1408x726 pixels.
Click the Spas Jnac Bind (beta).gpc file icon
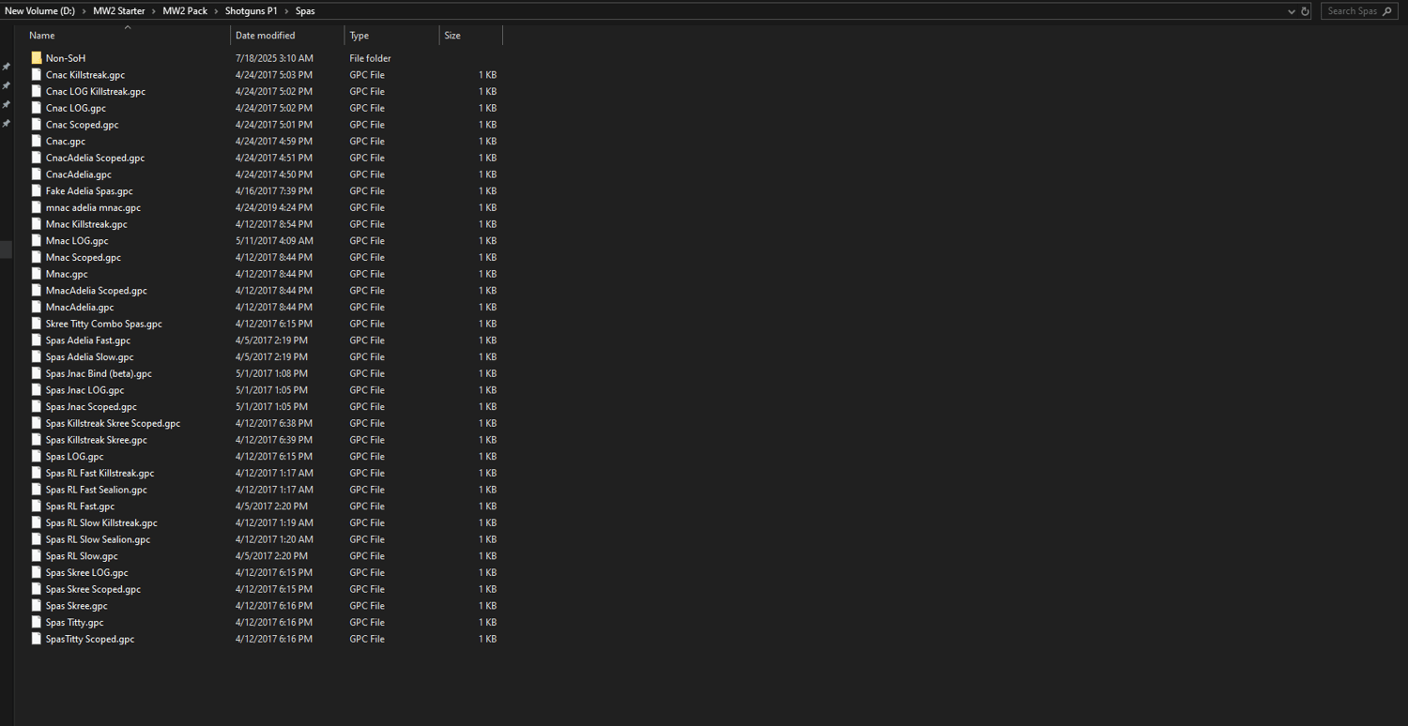pos(37,373)
